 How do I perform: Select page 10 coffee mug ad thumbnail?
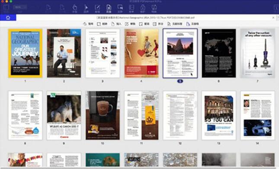[x=103, y=115]
